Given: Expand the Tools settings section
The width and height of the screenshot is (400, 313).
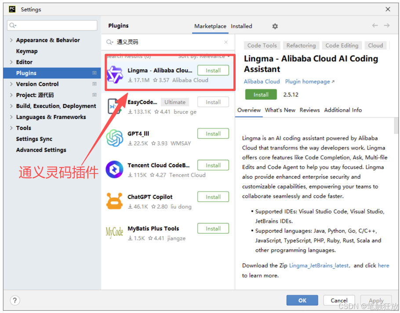Looking at the screenshot, I should click(11, 128).
